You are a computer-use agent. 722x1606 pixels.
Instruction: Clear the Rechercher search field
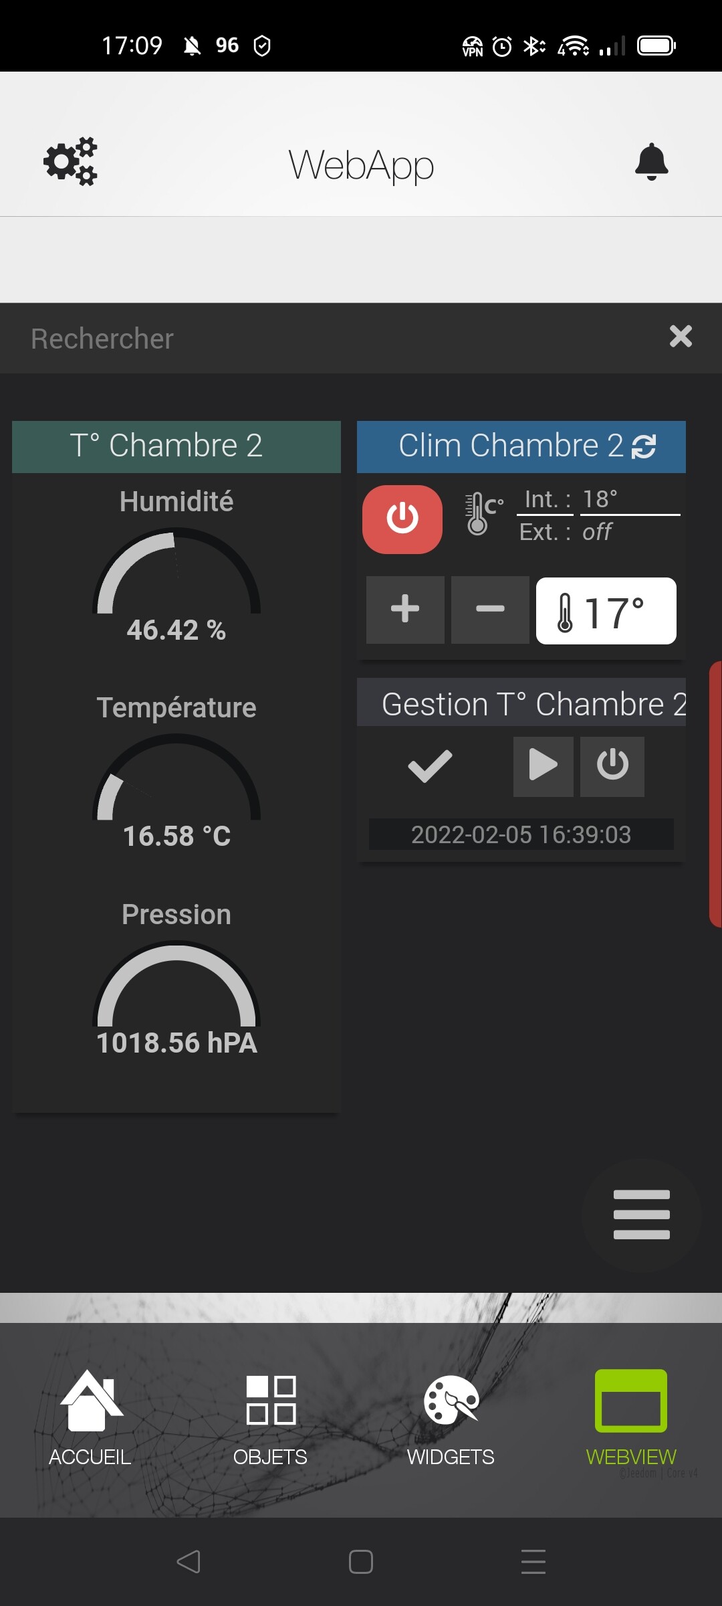click(x=681, y=337)
